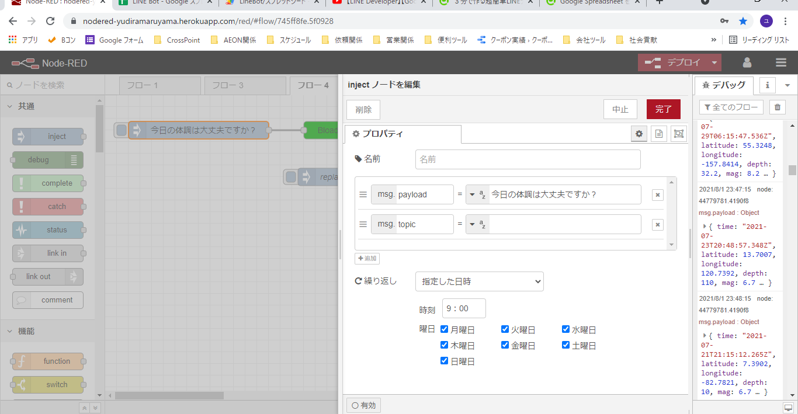Uncheck 木曜日 checkbox
798x414 pixels.
click(x=445, y=345)
